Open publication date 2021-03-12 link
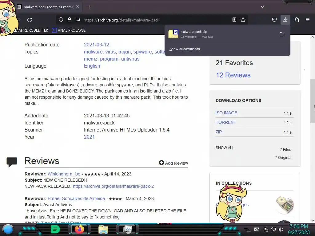The image size is (315, 236). point(96,45)
